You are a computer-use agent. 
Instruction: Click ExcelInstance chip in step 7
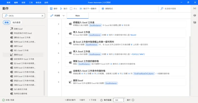point(84,64)
